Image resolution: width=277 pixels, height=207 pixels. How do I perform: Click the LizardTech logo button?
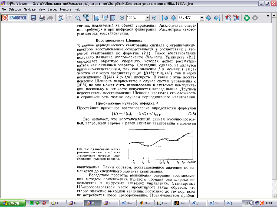(x=14, y=18)
